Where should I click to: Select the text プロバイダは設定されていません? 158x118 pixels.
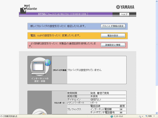[x=84, y=70]
